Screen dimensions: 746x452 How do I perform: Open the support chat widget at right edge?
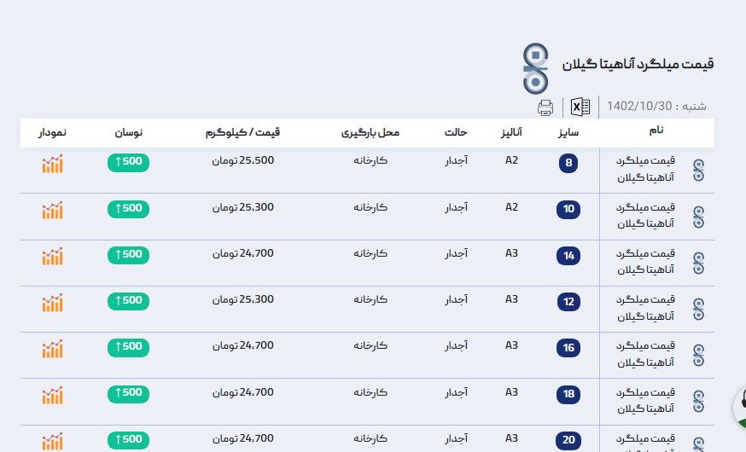tap(739, 406)
